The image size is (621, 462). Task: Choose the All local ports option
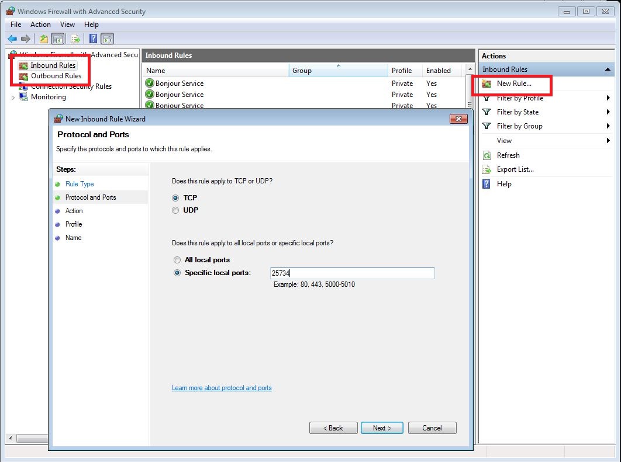point(177,260)
